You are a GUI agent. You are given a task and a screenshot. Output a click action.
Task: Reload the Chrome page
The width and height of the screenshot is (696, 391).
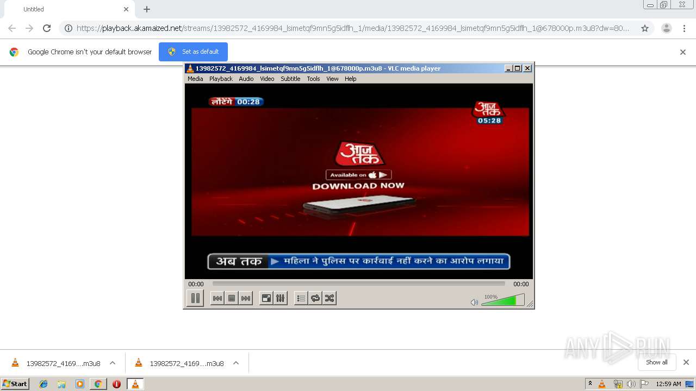point(47,28)
